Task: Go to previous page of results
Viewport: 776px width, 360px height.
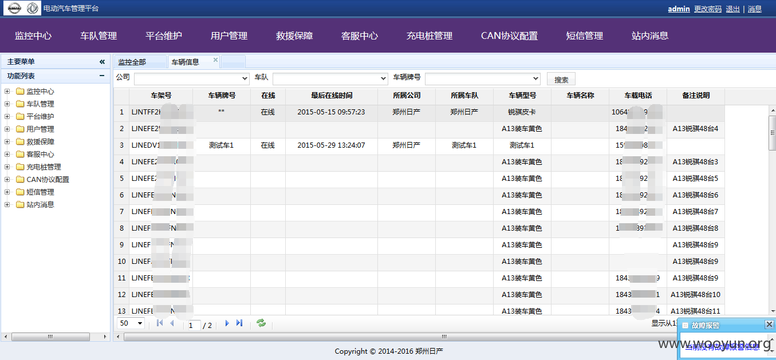Action: pos(172,323)
